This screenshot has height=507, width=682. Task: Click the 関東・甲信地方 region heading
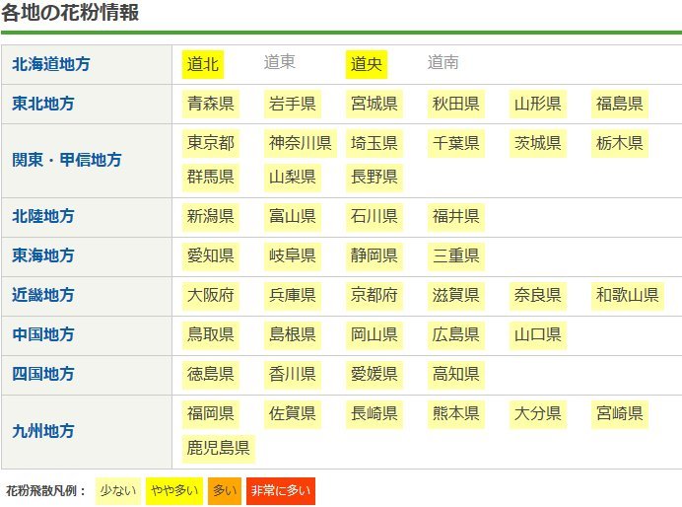[x=67, y=160]
